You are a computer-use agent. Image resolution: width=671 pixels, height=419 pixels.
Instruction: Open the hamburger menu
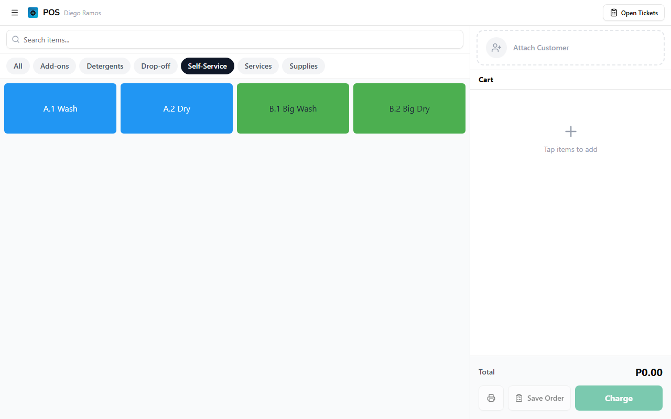[15, 13]
